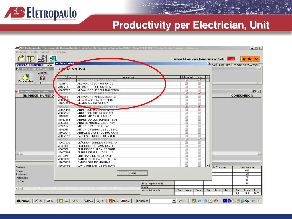Check Adiciona for CLEBER DE JESUS DA SILVA
Screen dimensions: 292x219
coord(186,153)
